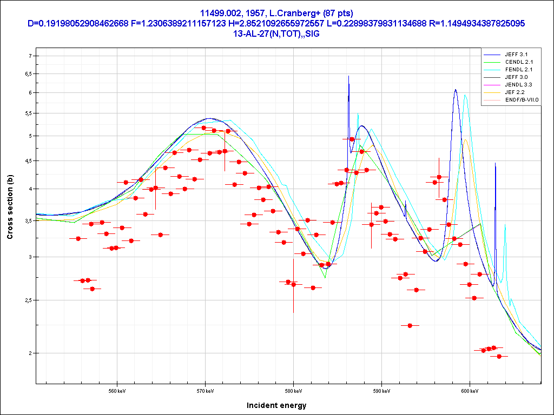Click the 590 keV x-axis tick label
Screen dimensions: 554x415
(x=381, y=390)
